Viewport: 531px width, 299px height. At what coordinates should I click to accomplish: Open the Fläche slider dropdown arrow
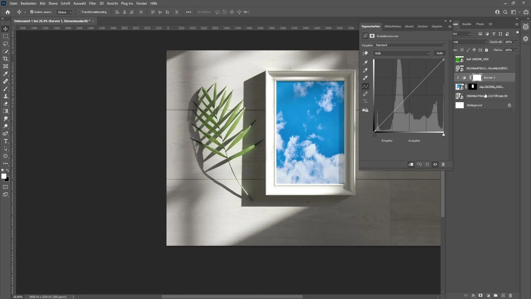click(516, 50)
